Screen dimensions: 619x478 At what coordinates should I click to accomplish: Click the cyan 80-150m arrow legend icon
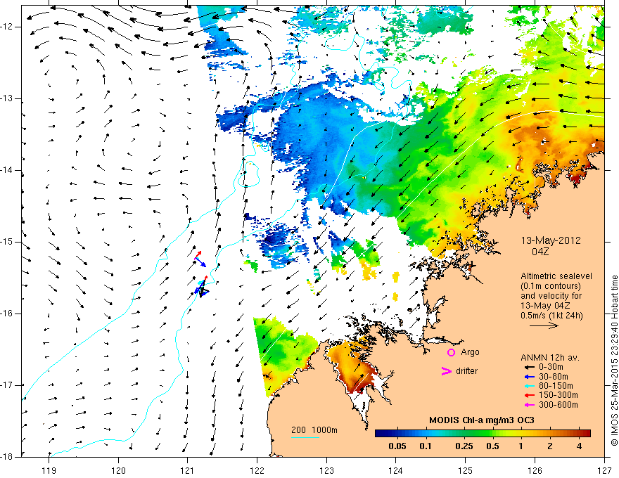click(529, 386)
